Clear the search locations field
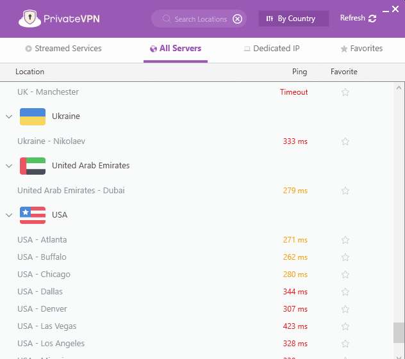 pyautogui.click(x=238, y=19)
